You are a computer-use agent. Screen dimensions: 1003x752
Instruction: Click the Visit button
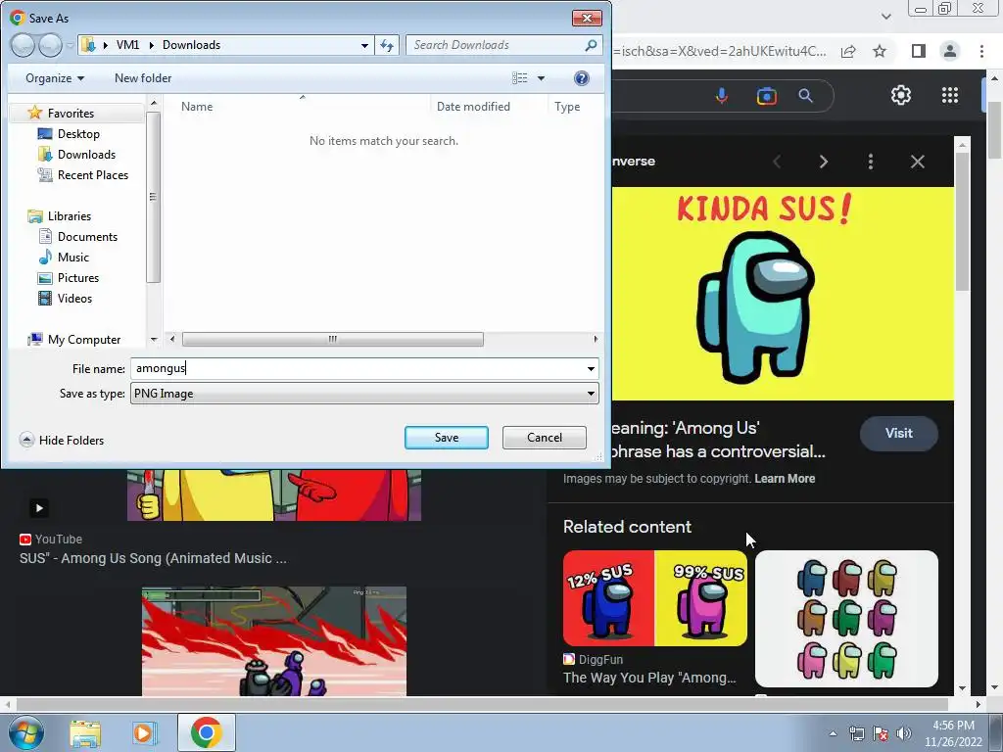click(899, 433)
